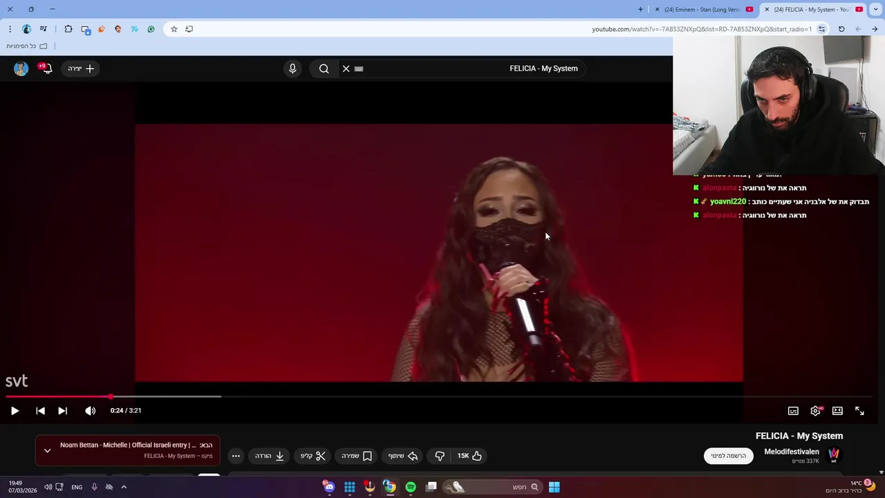Select the FELICIA - My System tab
The height and width of the screenshot is (498, 885).
814,10
